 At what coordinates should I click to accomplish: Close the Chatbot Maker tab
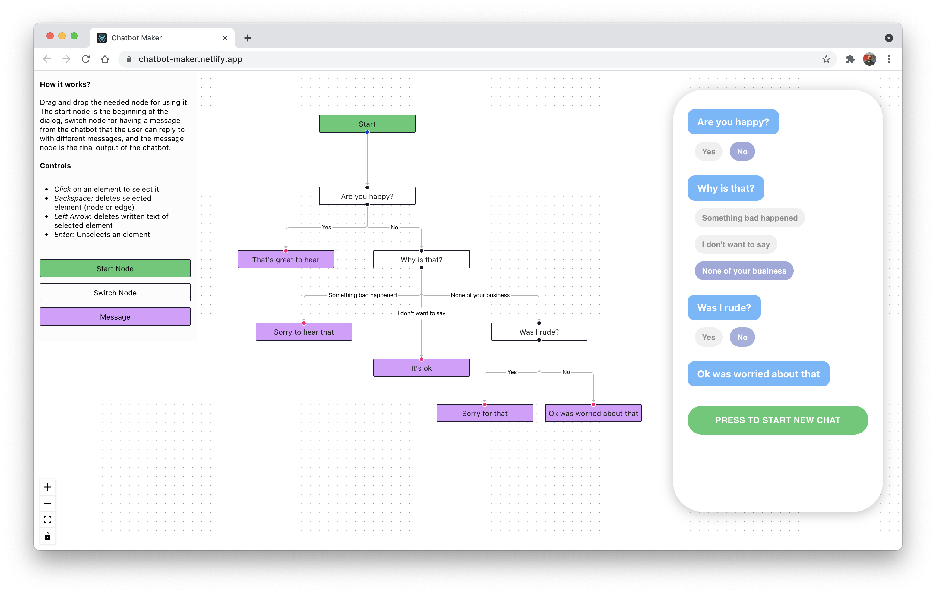[225, 38]
